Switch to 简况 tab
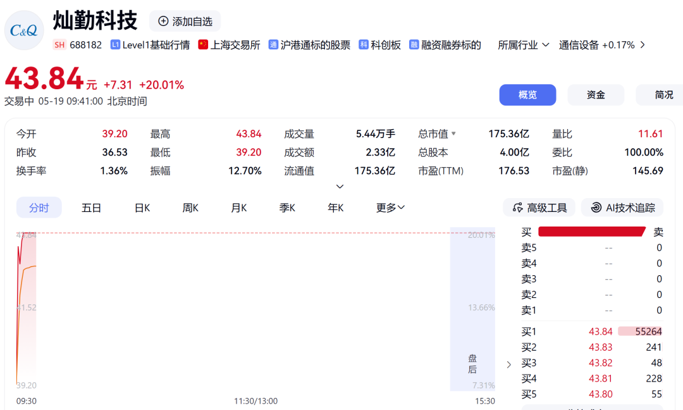The image size is (683, 410). 660,95
